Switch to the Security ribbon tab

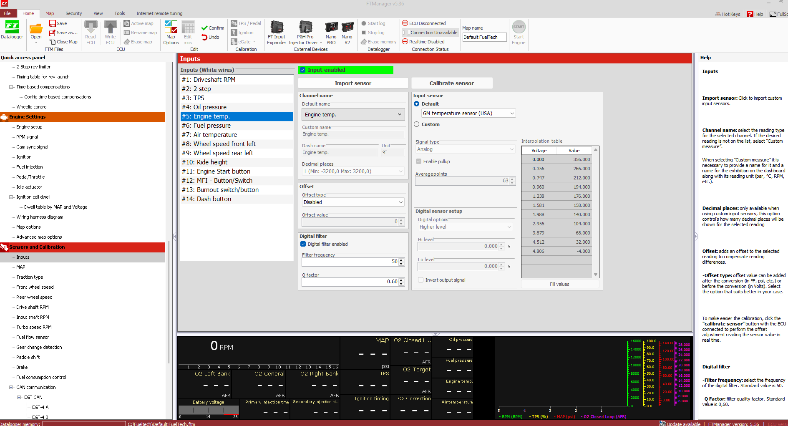coord(73,13)
